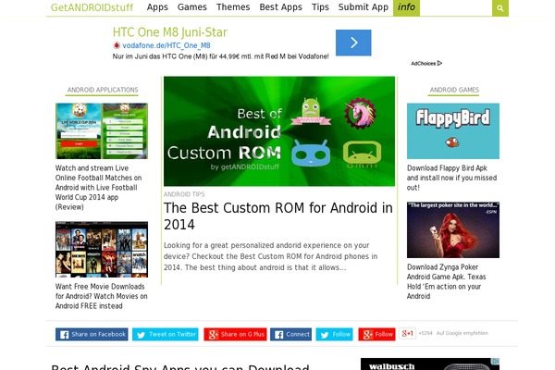The width and height of the screenshot is (555, 370).
Task: Open the 'Download Zynga Poker Android Game' article
Action: [447, 281]
